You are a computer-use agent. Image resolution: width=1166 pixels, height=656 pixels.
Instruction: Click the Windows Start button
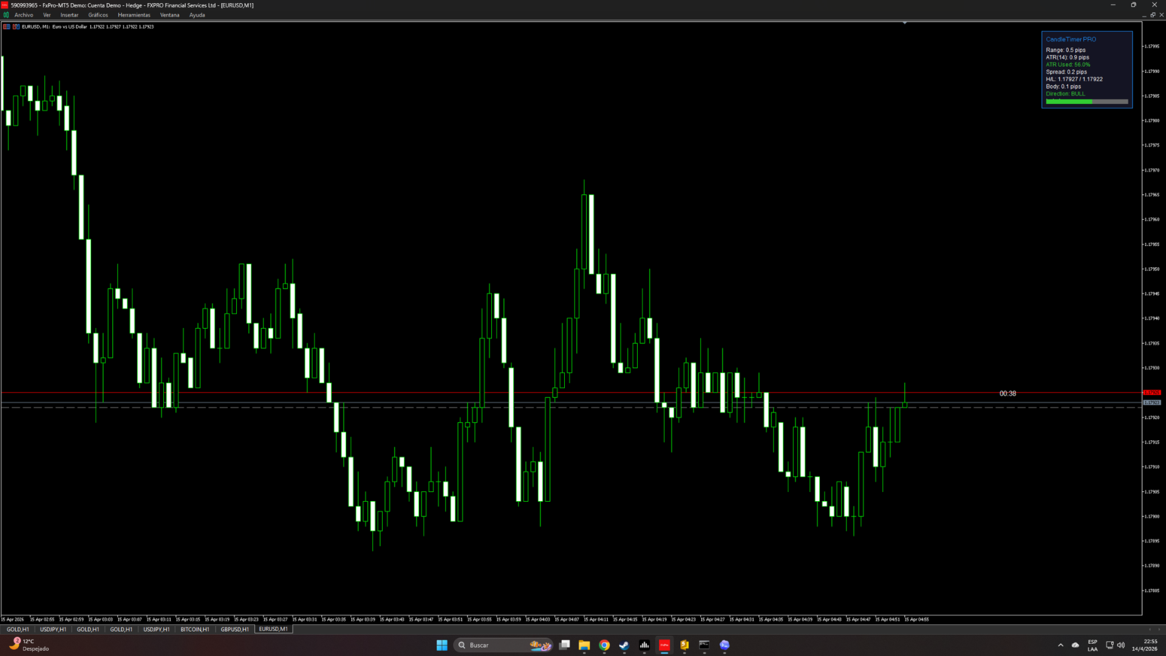click(442, 645)
